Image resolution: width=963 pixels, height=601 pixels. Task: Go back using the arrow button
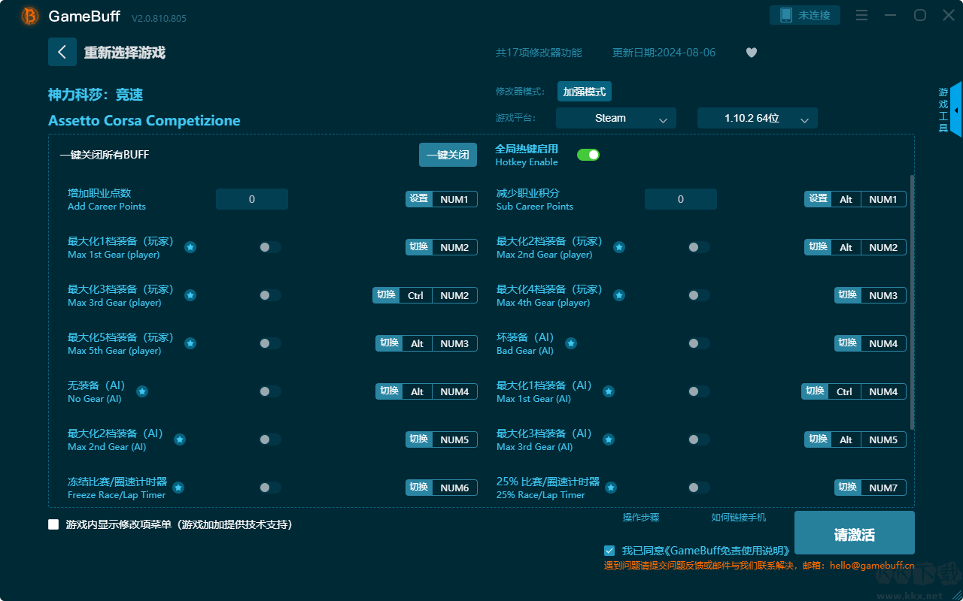tap(62, 52)
